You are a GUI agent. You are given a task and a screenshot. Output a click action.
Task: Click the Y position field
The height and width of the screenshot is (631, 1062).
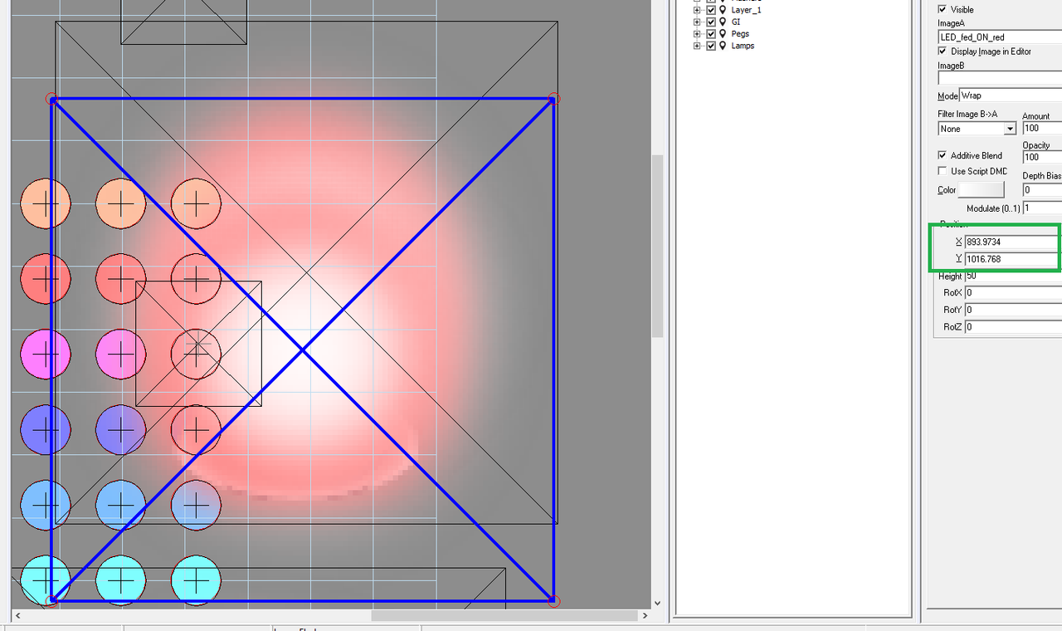[x=1013, y=259]
